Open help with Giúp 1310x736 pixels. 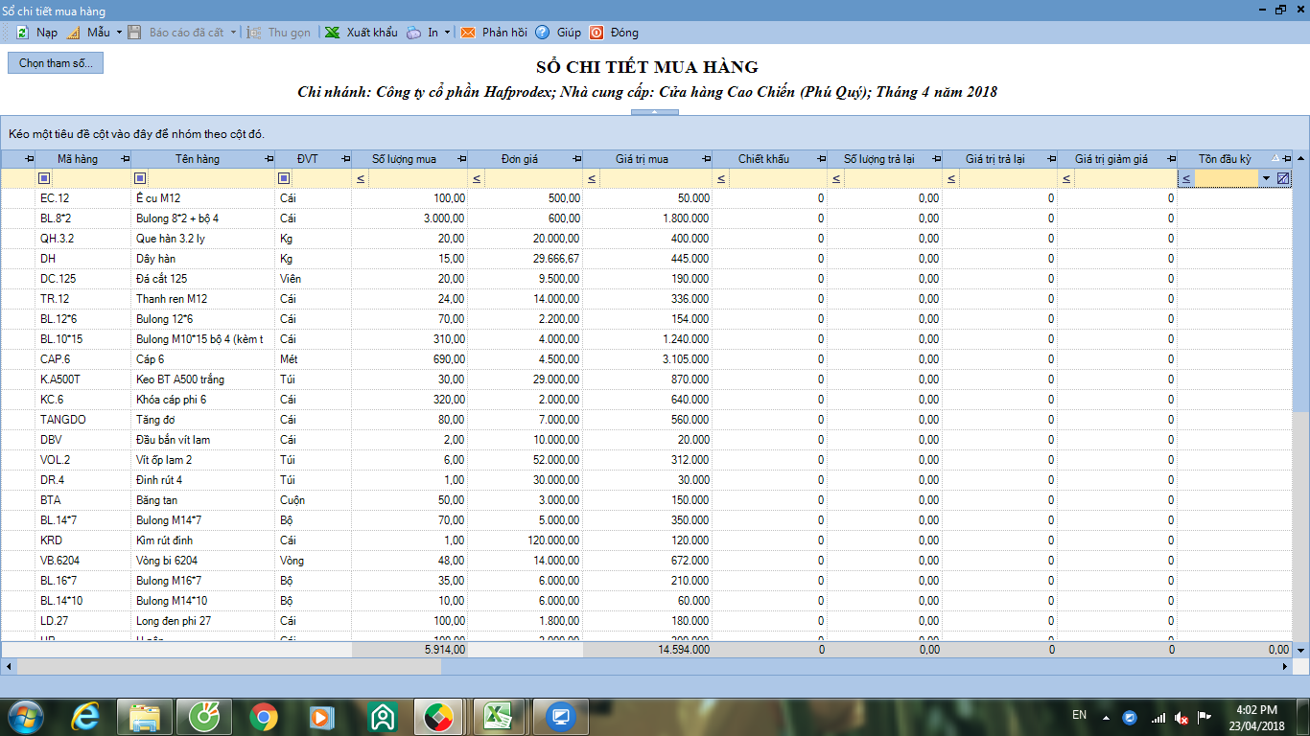click(x=557, y=32)
